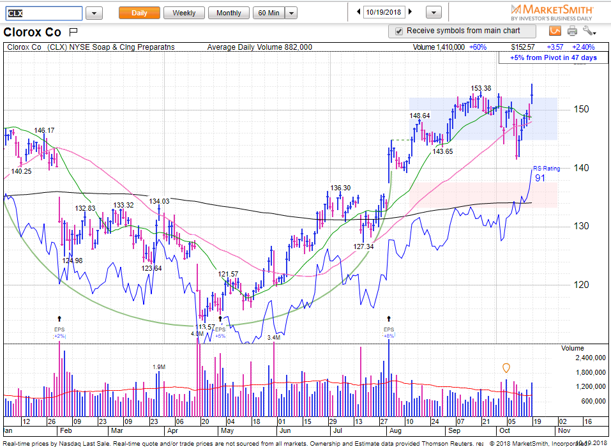Click the 121.57 price label

coord(228,275)
